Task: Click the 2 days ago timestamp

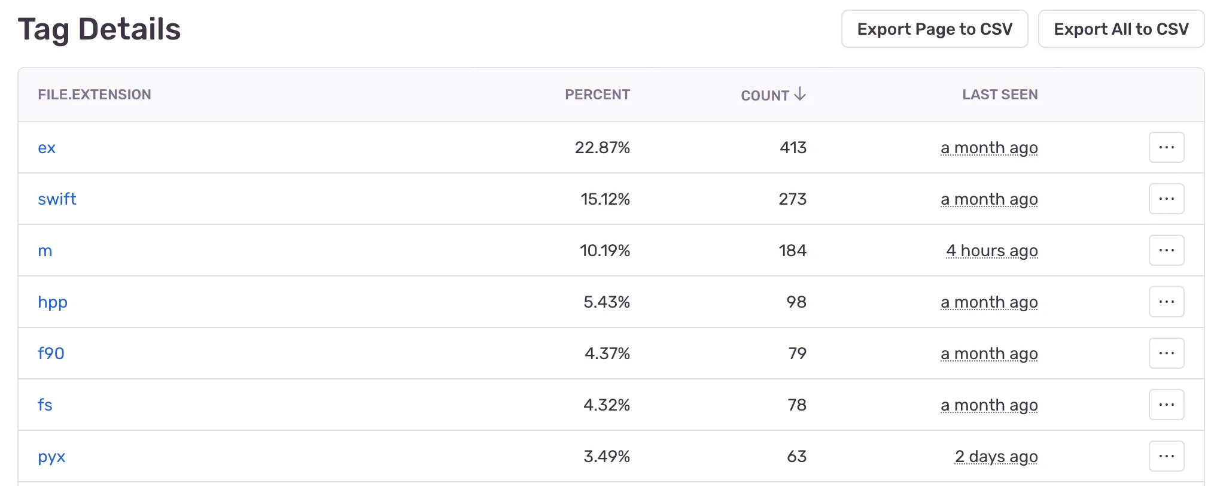Action: coord(996,457)
